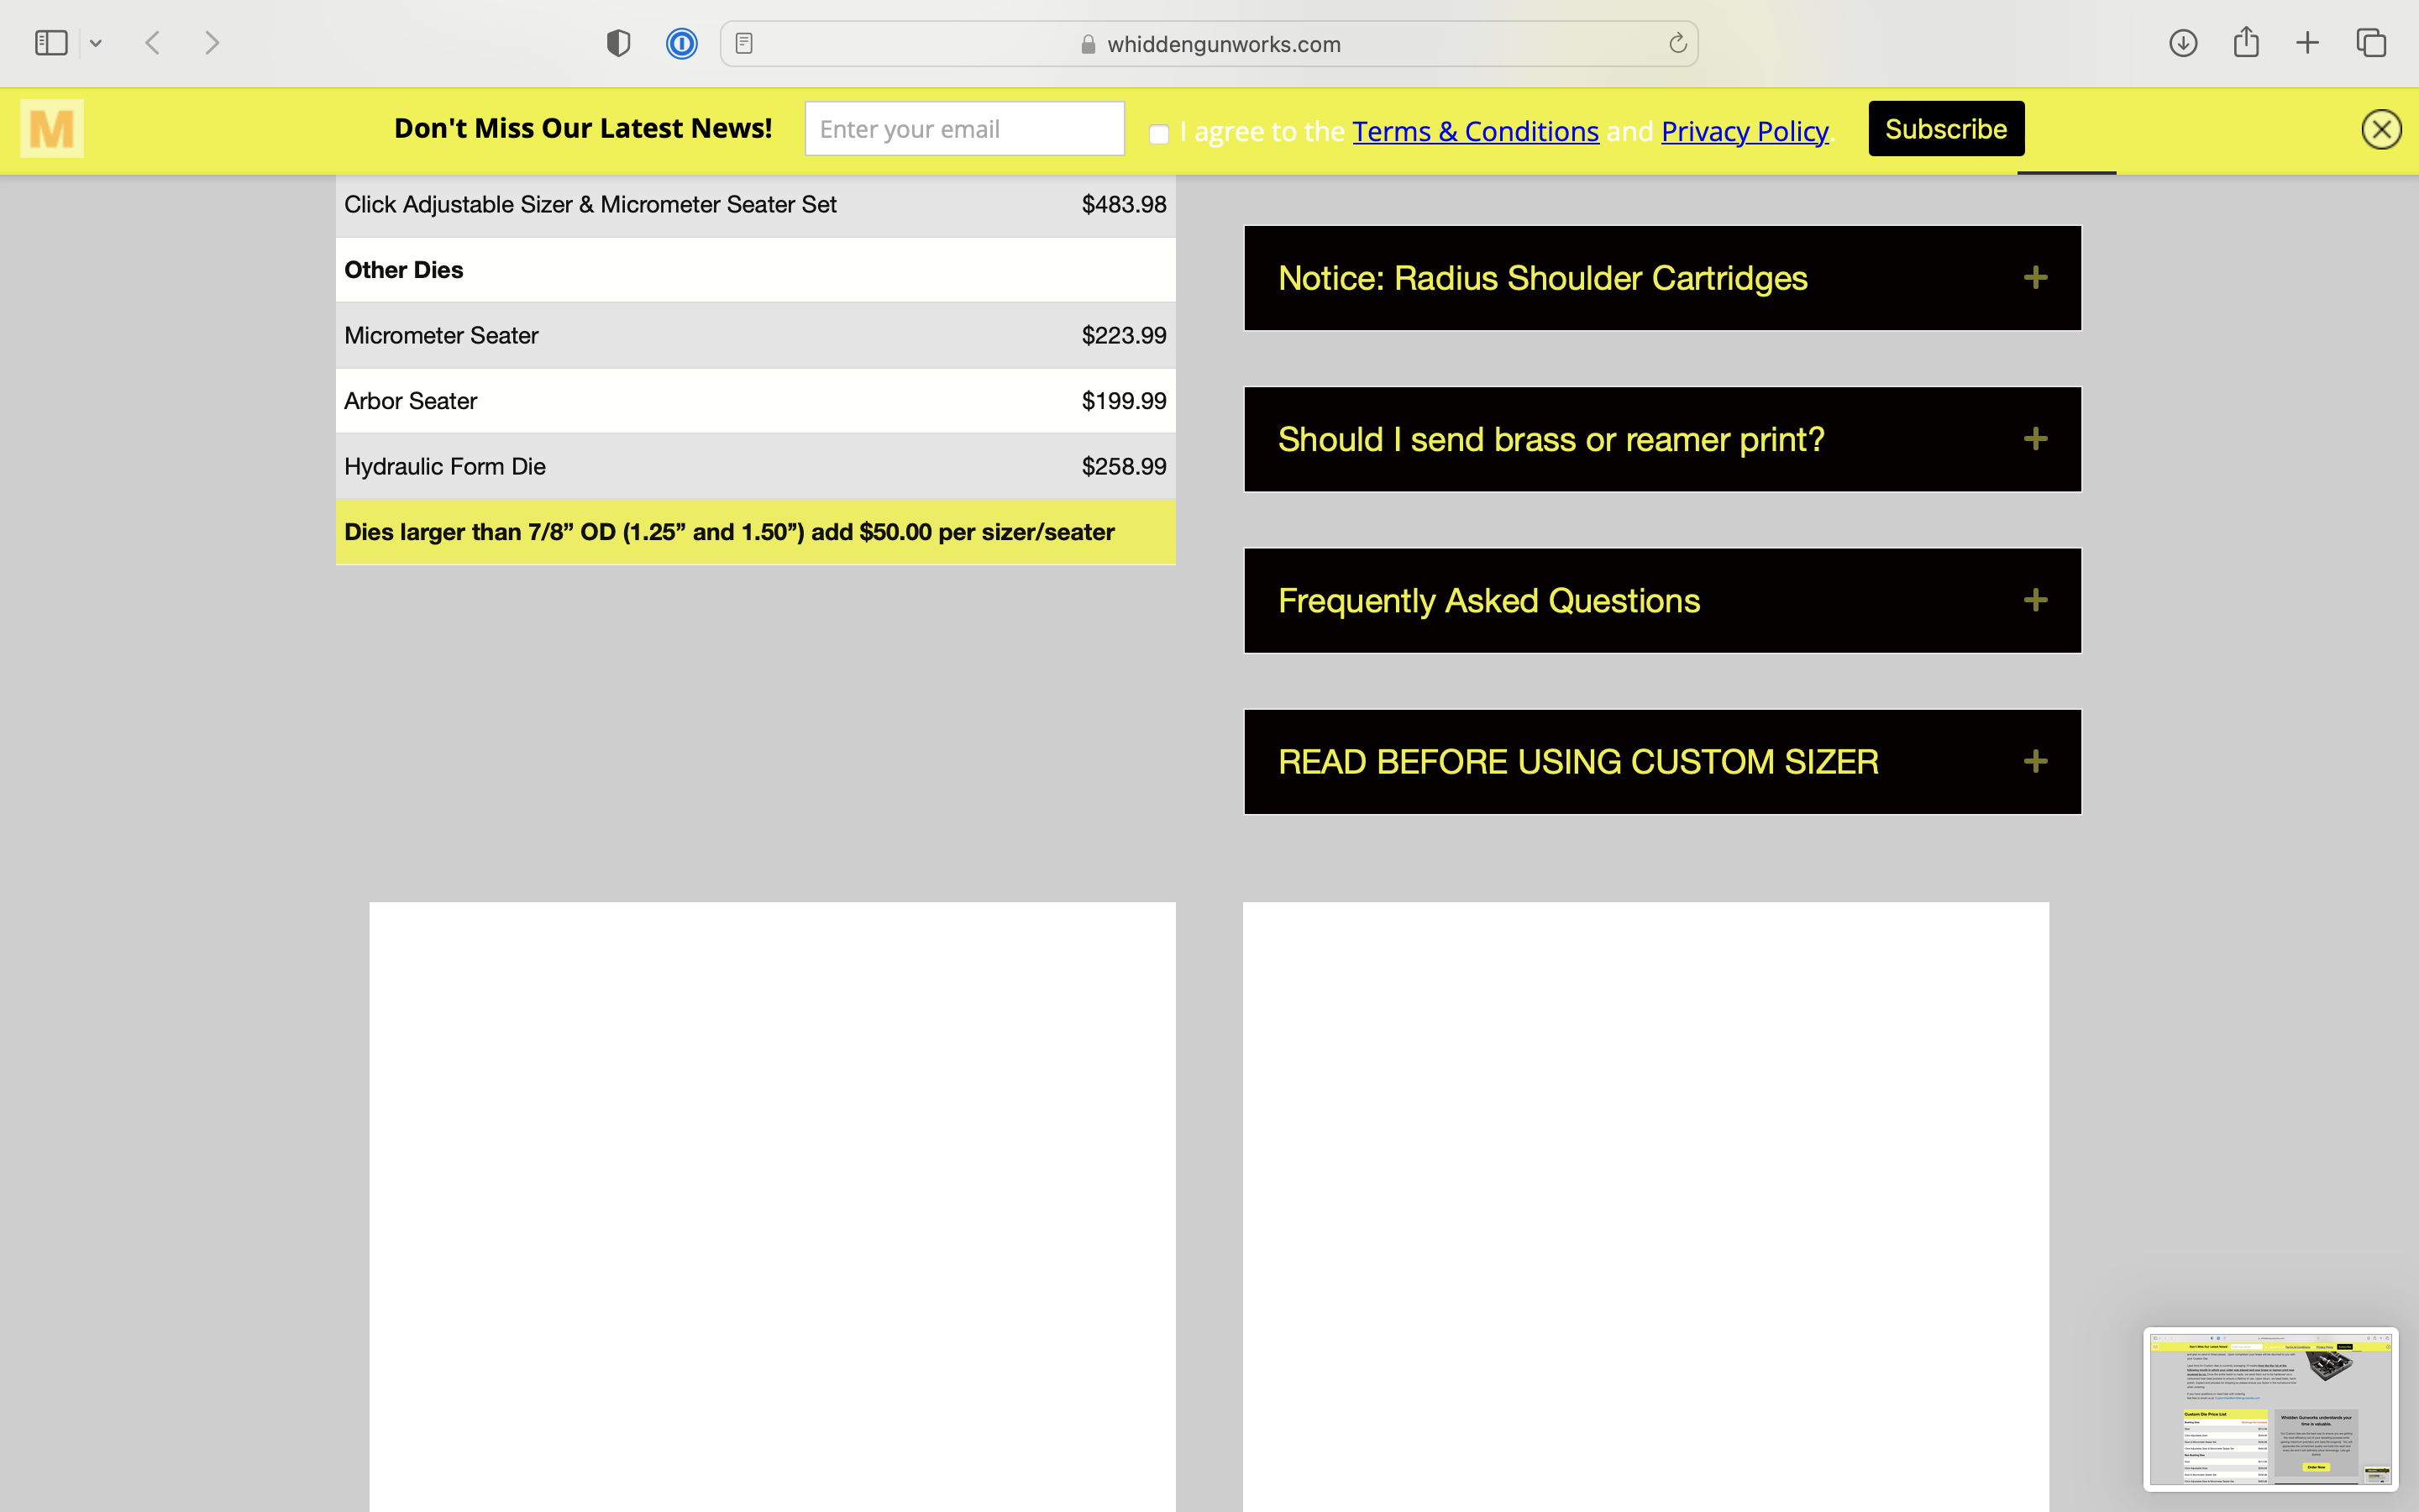Open the 1Password extension icon
Image resolution: width=2419 pixels, height=1512 pixels.
[x=682, y=43]
